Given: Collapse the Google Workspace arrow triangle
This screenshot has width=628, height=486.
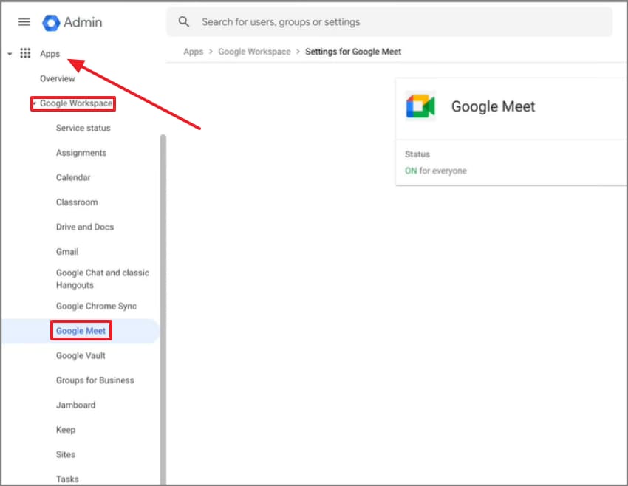Looking at the screenshot, I should pyautogui.click(x=34, y=103).
